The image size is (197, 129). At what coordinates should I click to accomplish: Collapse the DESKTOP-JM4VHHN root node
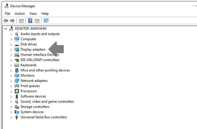6,29
